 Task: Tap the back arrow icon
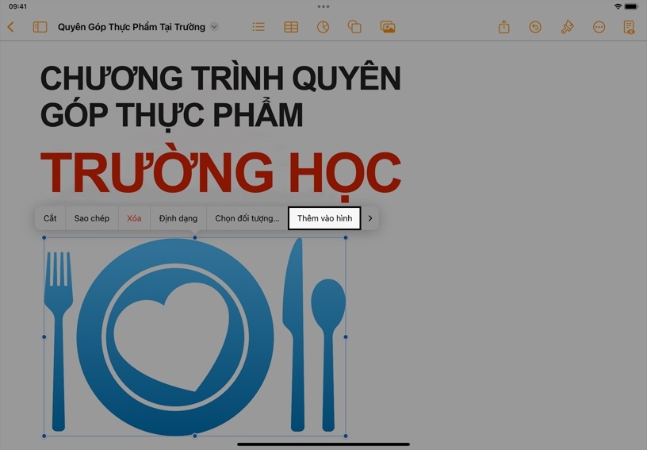(11, 27)
